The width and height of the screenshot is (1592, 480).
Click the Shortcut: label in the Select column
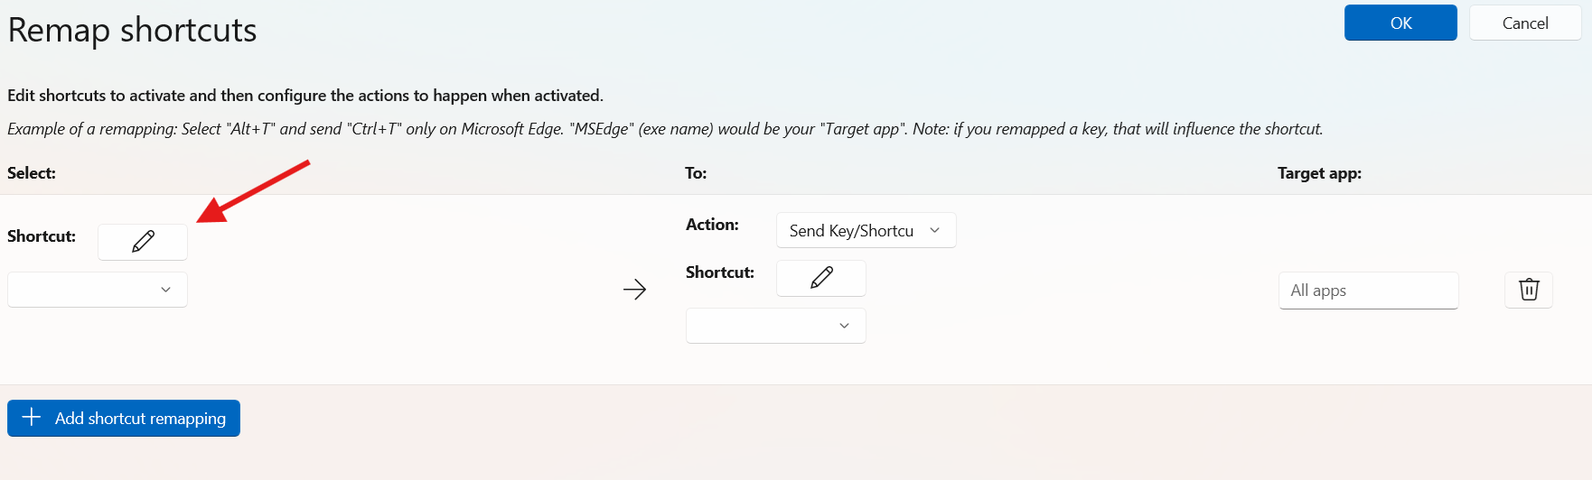coord(42,236)
